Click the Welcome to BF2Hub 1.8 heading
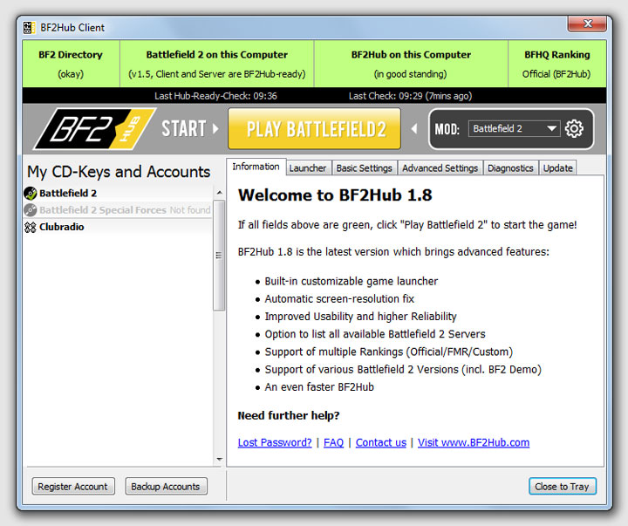Image resolution: width=628 pixels, height=526 pixels. coord(335,195)
